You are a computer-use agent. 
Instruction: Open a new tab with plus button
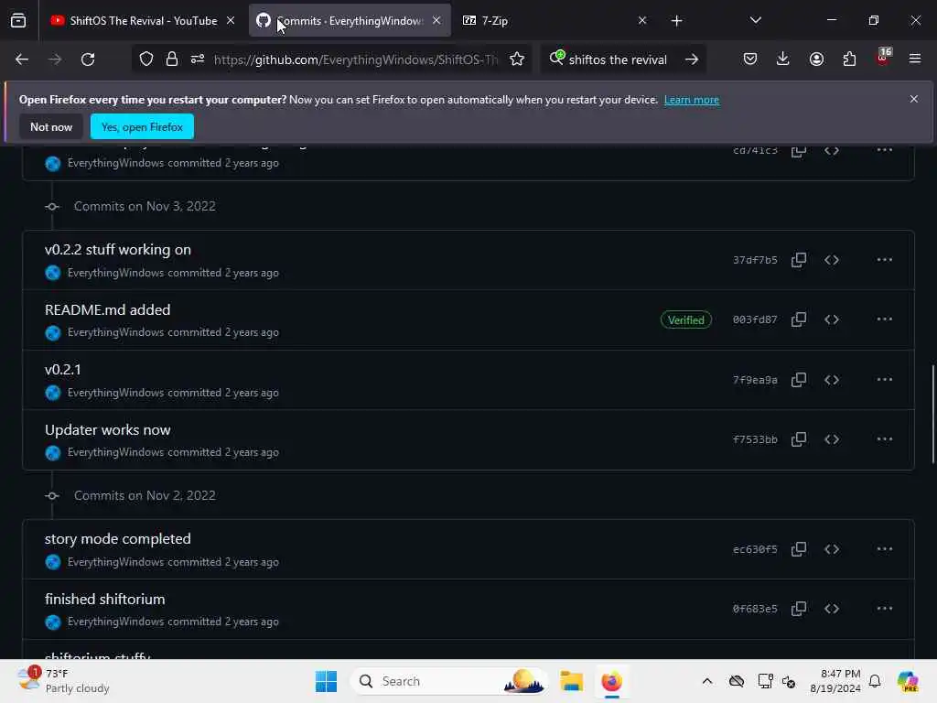click(676, 21)
